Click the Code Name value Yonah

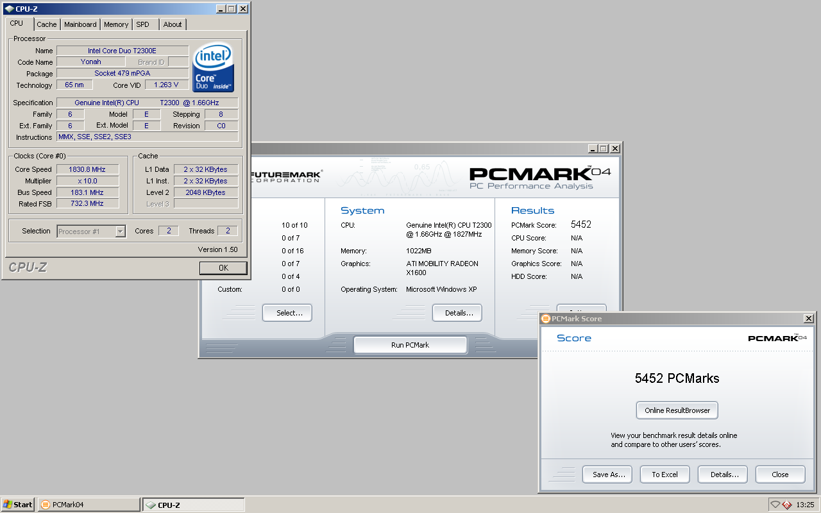pyautogui.click(x=90, y=62)
